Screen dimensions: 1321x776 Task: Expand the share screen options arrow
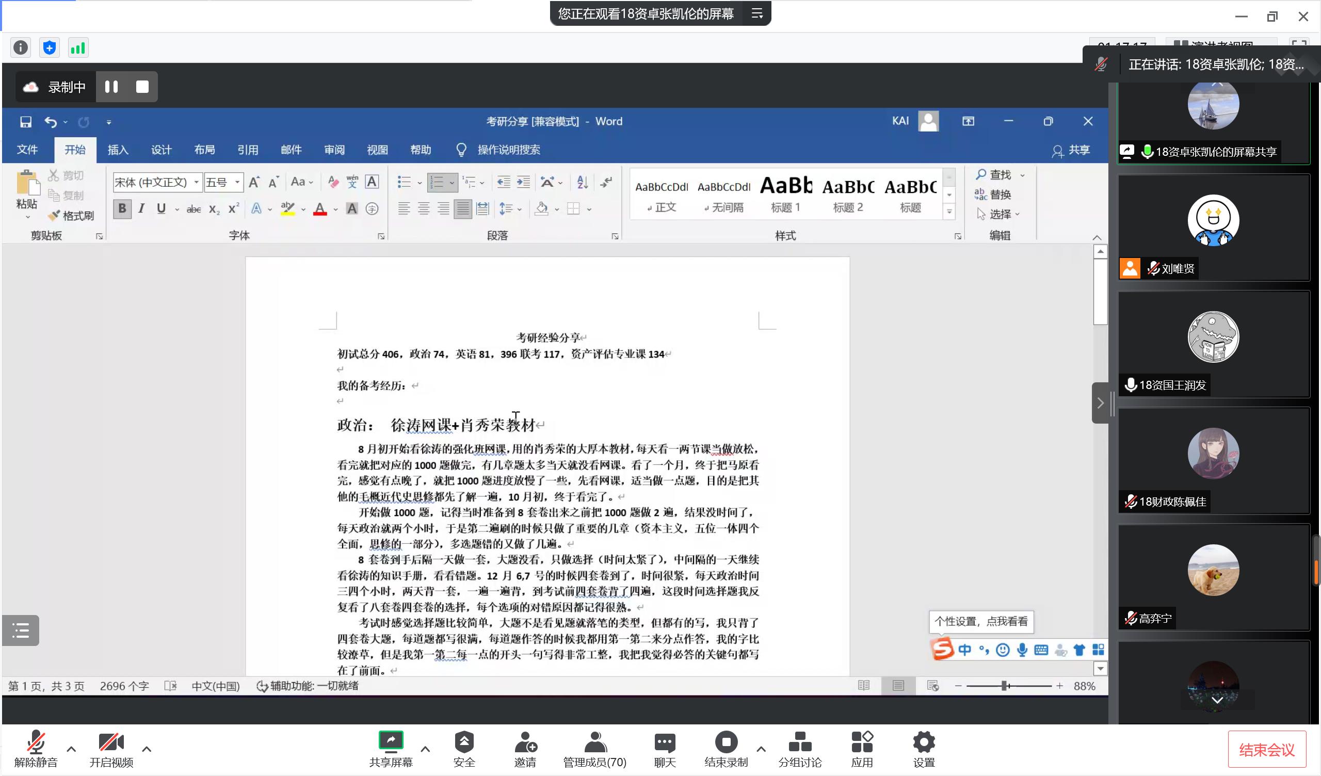pyautogui.click(x=425, y=749)
